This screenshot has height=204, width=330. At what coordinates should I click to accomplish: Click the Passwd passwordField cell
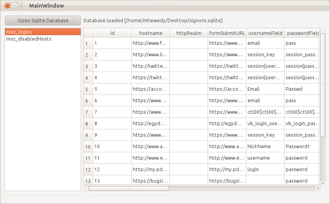(x=302, y=89)
